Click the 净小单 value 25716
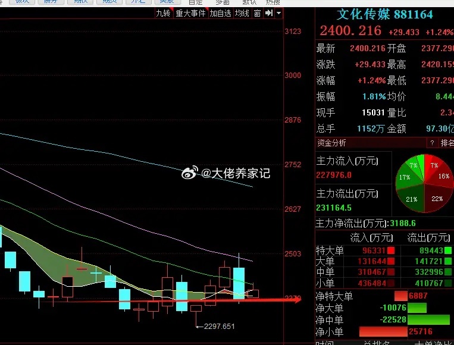 [x=421, y=331]
